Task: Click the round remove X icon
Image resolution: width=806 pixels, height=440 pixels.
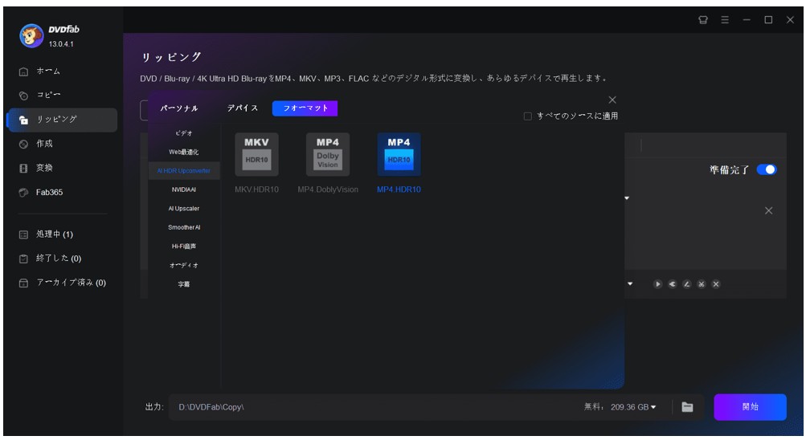Action: 716,284
